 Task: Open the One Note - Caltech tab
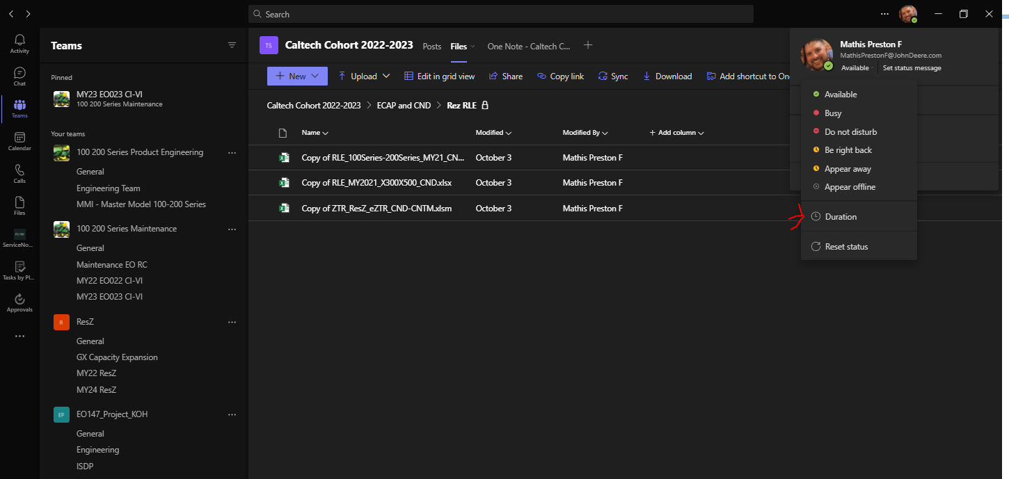[529, 47]
